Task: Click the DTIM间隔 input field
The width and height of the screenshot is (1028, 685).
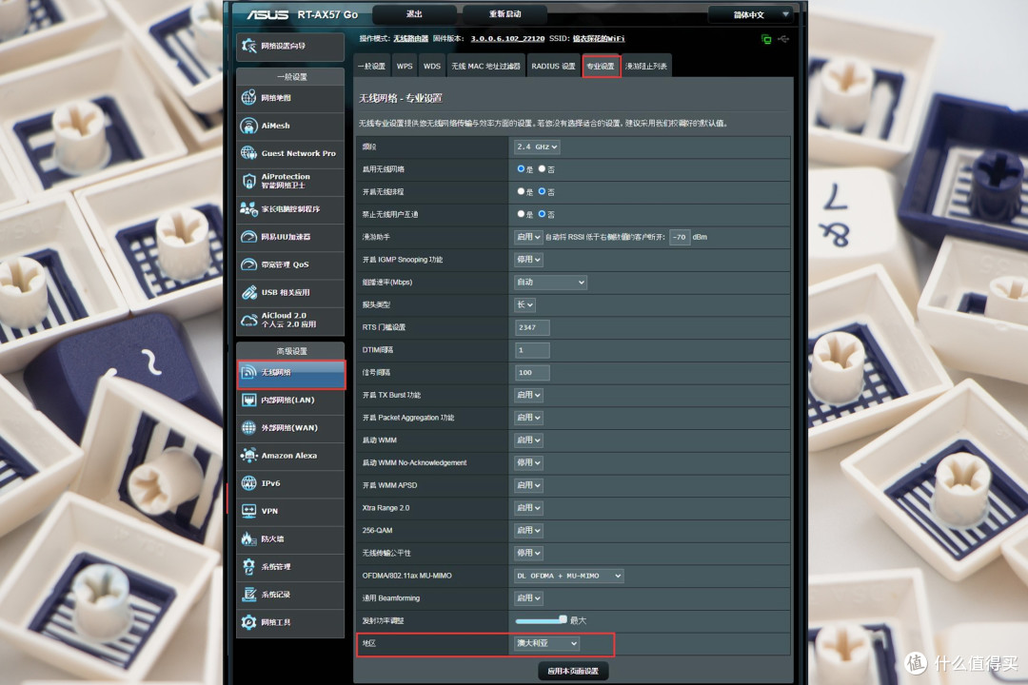Action: [x=532, y=349]
